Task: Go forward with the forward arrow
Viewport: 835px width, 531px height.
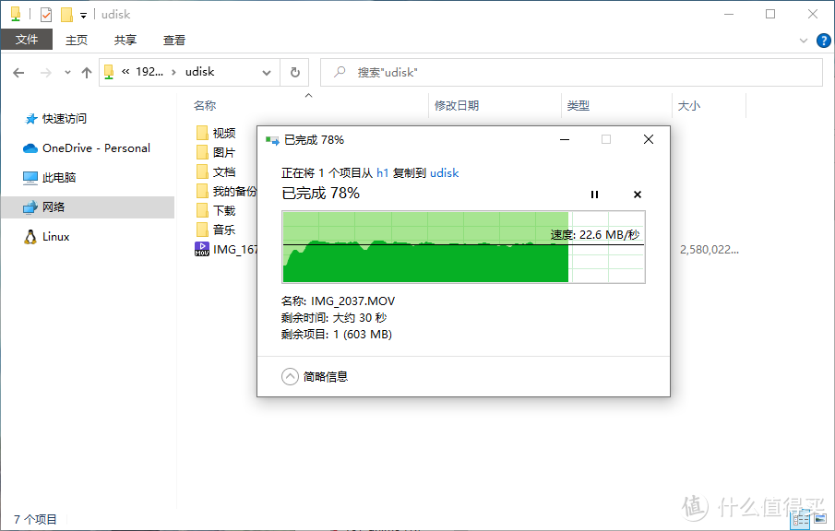Action: 46,72
